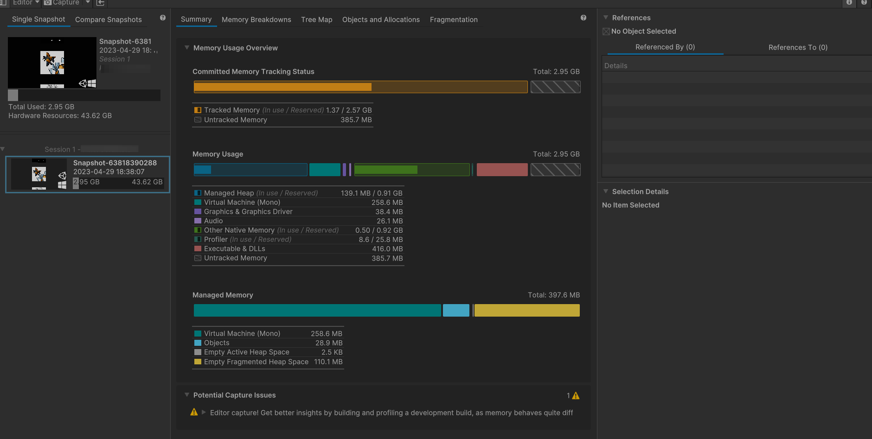Click the loaded Snapshot-6381 preview thumbnail
Screen dimensions: 872x439
pyautogui.click(x=52, y=63)
